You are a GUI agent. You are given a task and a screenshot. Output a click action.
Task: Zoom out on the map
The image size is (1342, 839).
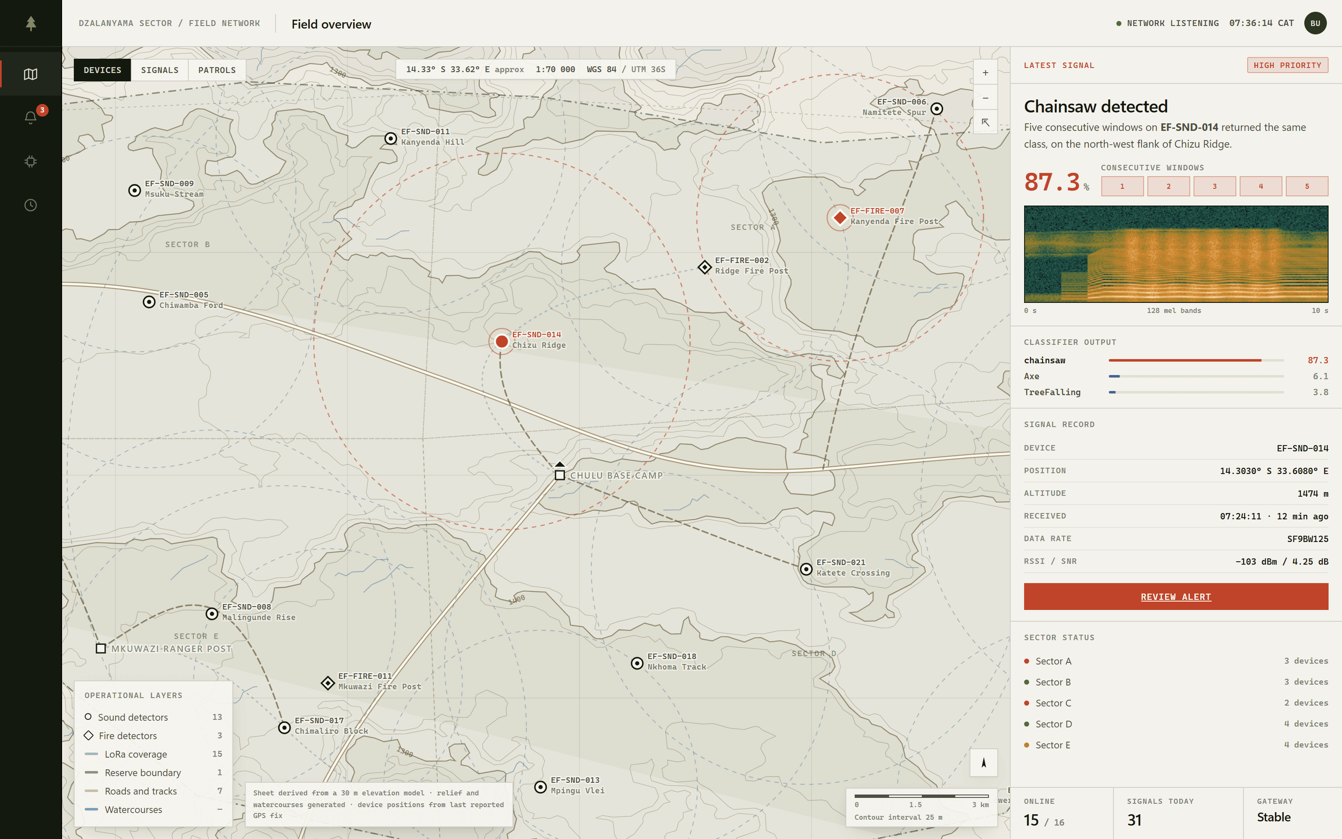[986, 98]
